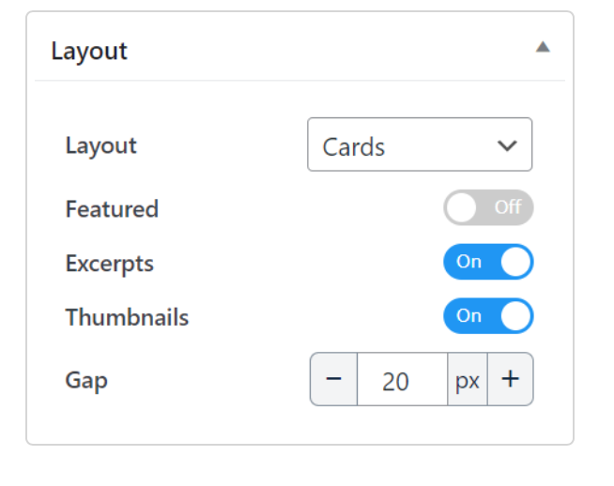Open the Cards layout dropdown

(419, 145)
